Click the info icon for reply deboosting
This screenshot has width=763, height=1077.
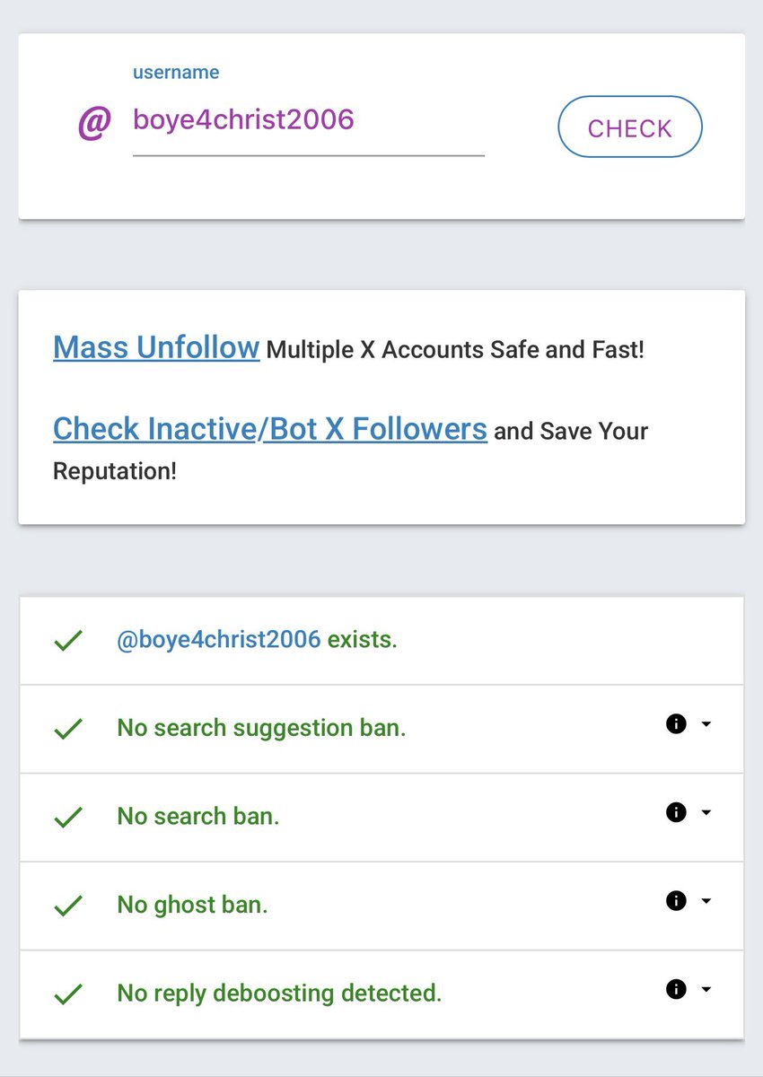pos(676,989)
